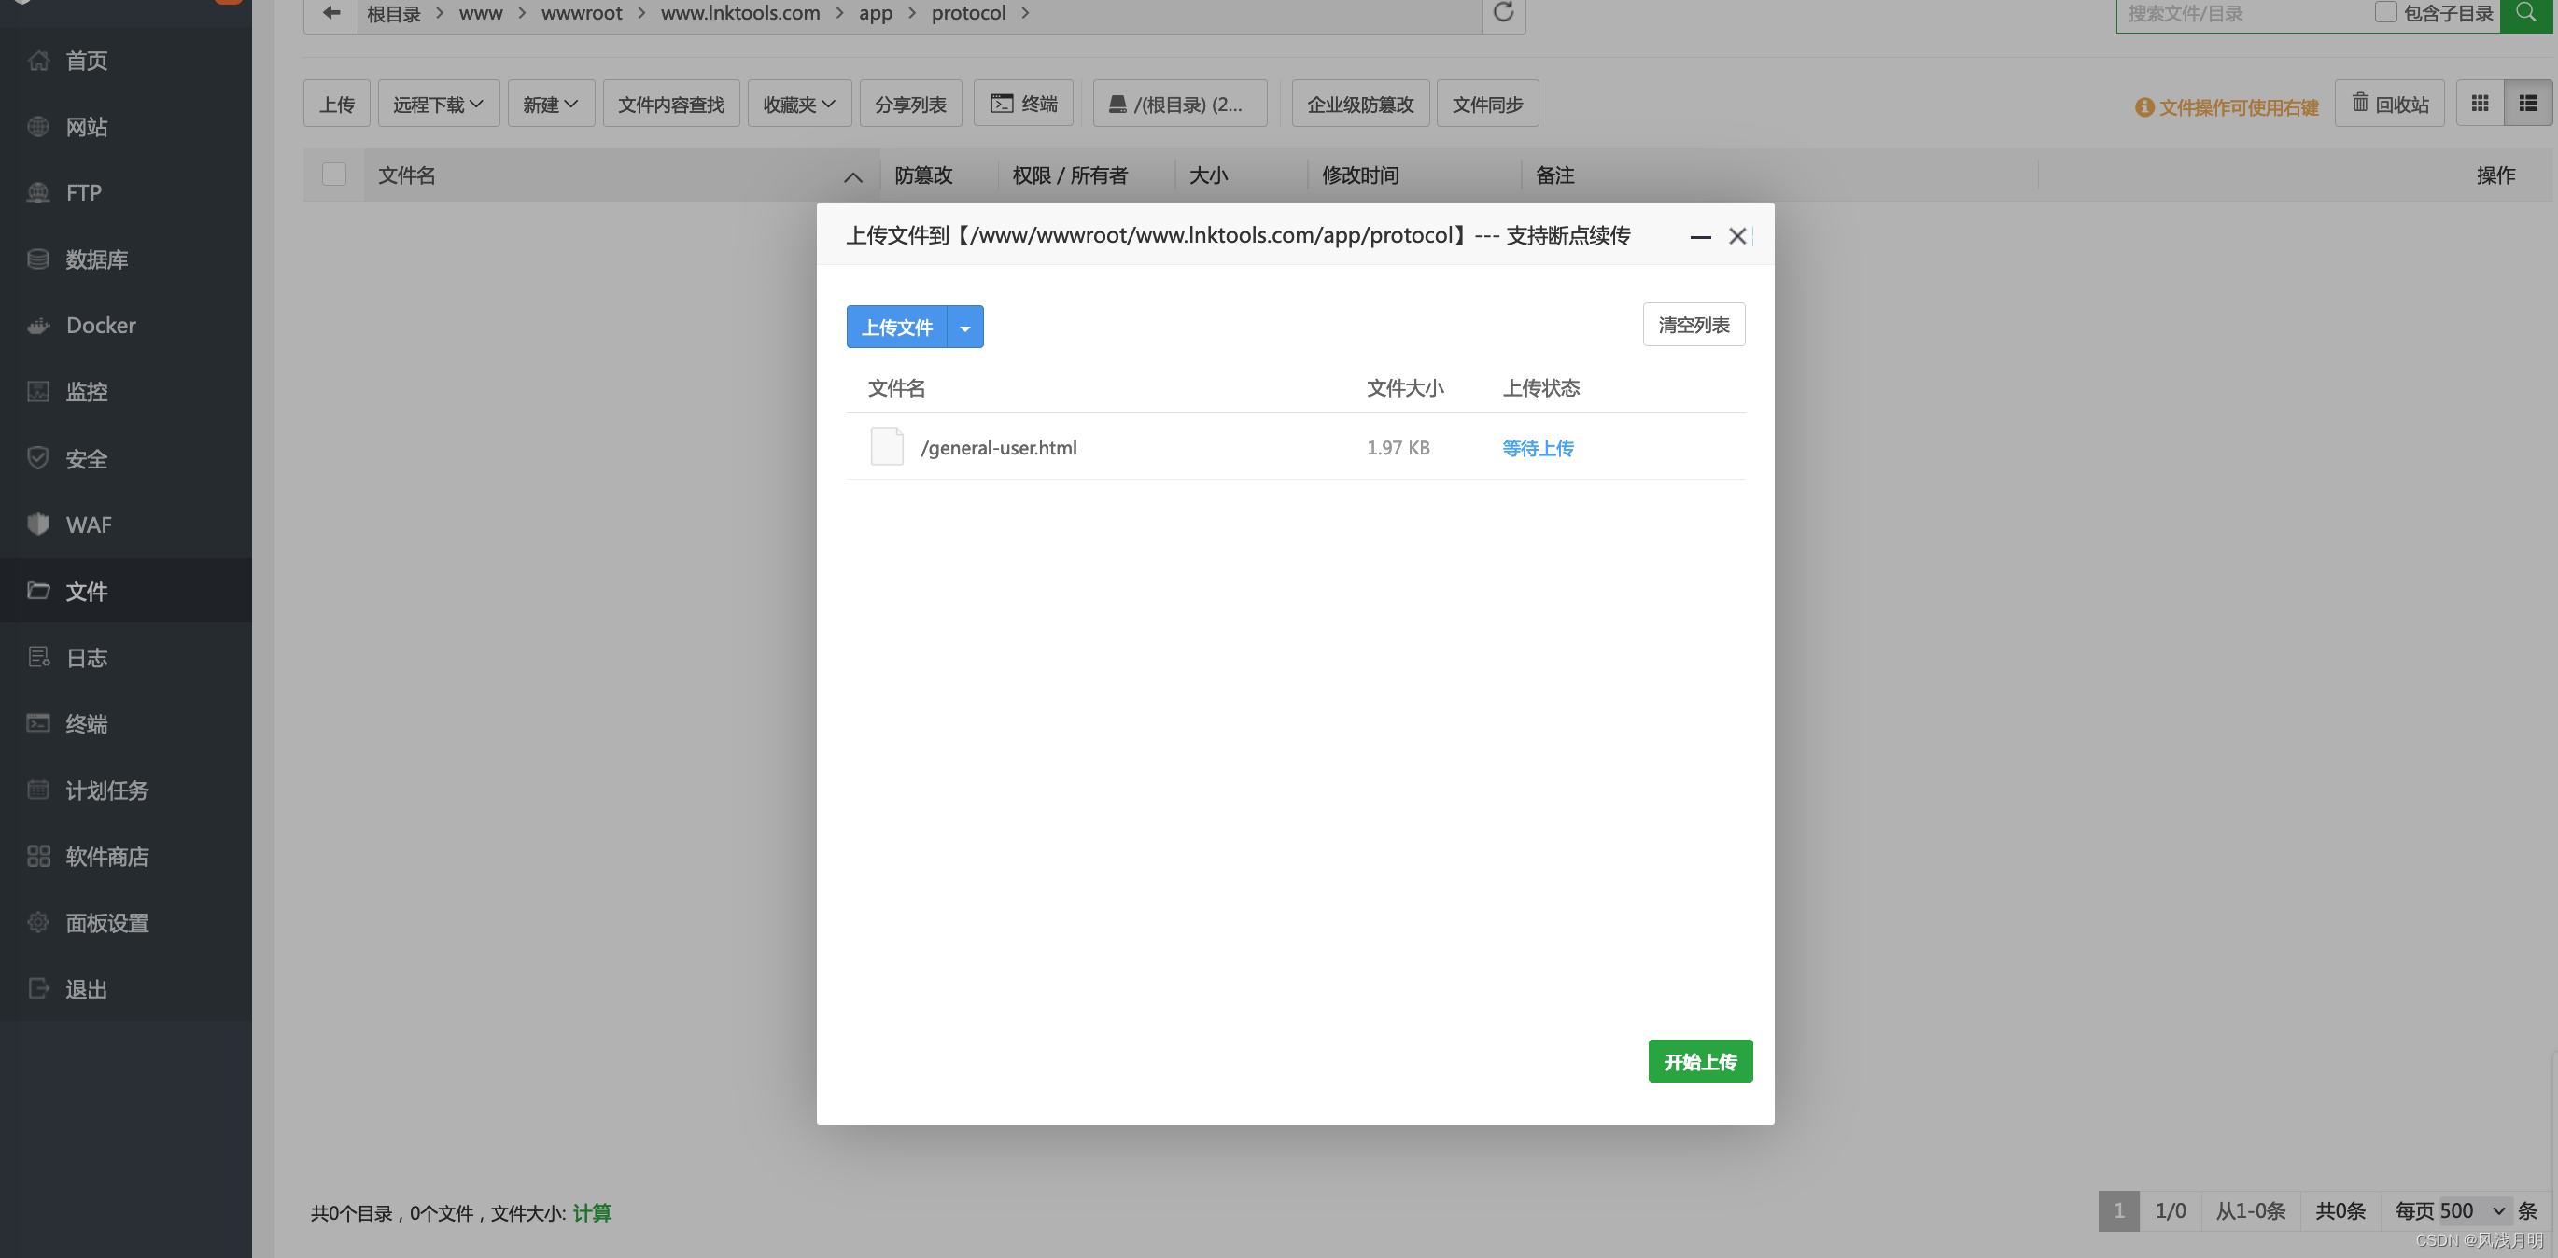This screenshot has width=2558, height=1258.
Task: Open the 分享列表 button
Action: point(910,104)
